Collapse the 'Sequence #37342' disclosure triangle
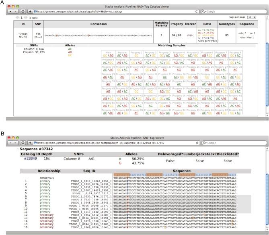The image size is (269, 235). (18, 149)
